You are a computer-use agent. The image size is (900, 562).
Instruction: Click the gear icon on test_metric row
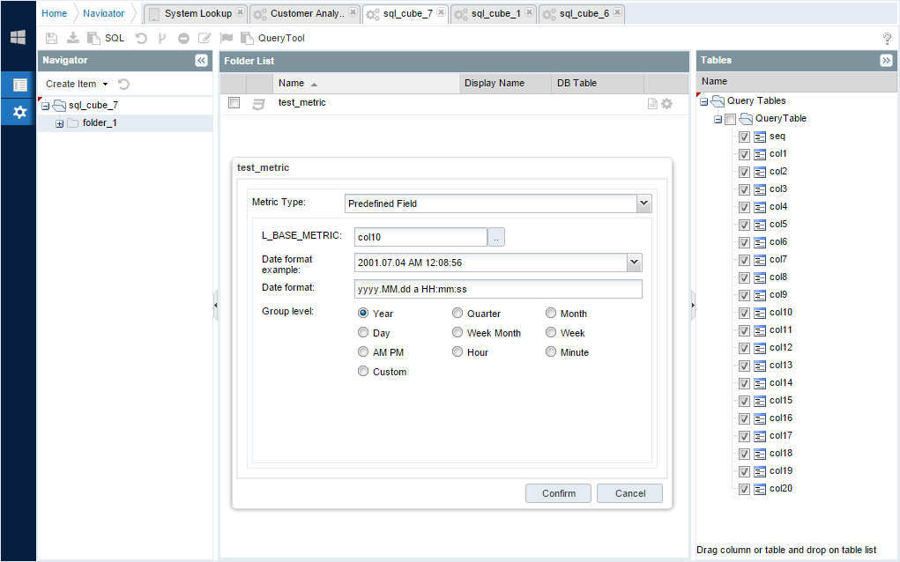666,104
